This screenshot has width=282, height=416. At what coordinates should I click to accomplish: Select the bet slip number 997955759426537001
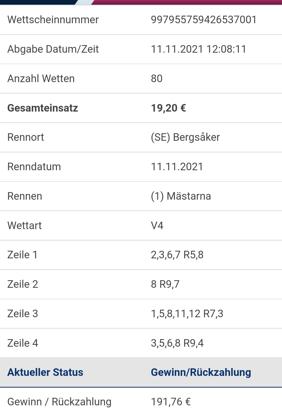(x=204, y=20)
